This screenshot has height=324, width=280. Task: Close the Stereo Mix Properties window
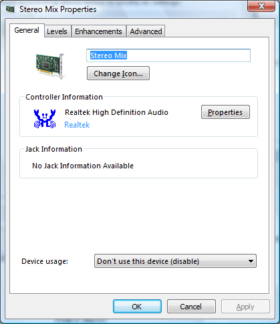click(261, 5)
